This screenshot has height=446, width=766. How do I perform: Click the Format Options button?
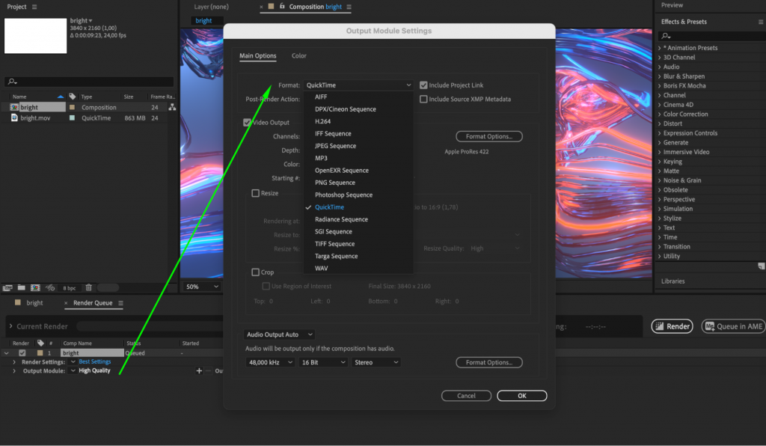(x=488, y=135)
